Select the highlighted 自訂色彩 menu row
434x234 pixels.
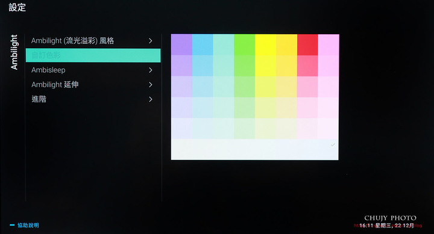click(93, 55)
